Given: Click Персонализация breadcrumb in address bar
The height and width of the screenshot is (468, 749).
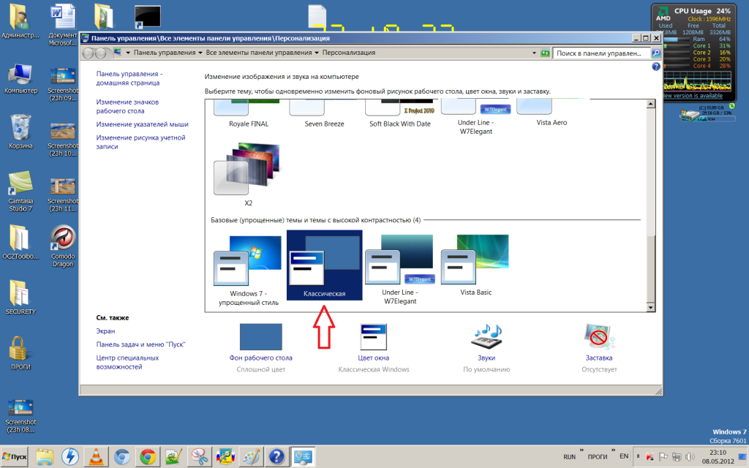Looking at the screenshot, I should [349, 53].
